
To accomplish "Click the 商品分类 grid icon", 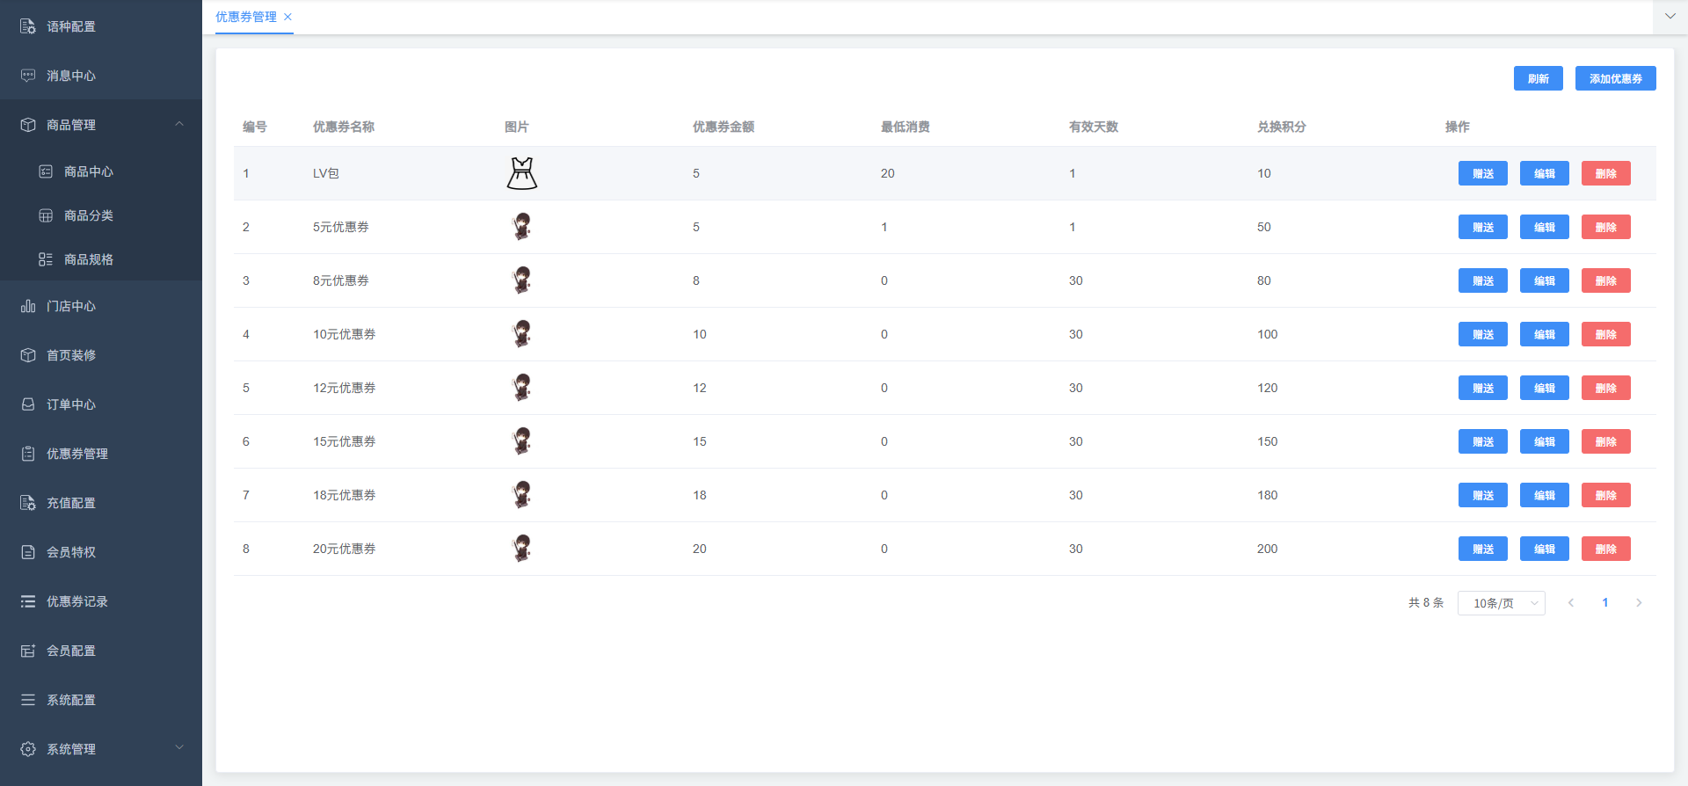I will [x=46, y=215].
